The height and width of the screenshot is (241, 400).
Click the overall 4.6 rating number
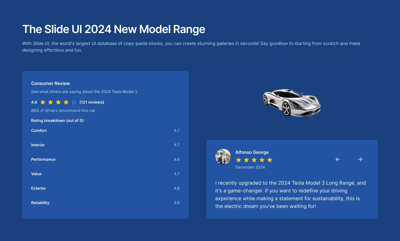pyautogui.click(x=34, y=102)
